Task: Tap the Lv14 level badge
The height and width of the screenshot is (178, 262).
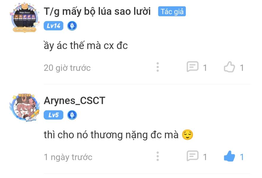Action: click(53, 26)
